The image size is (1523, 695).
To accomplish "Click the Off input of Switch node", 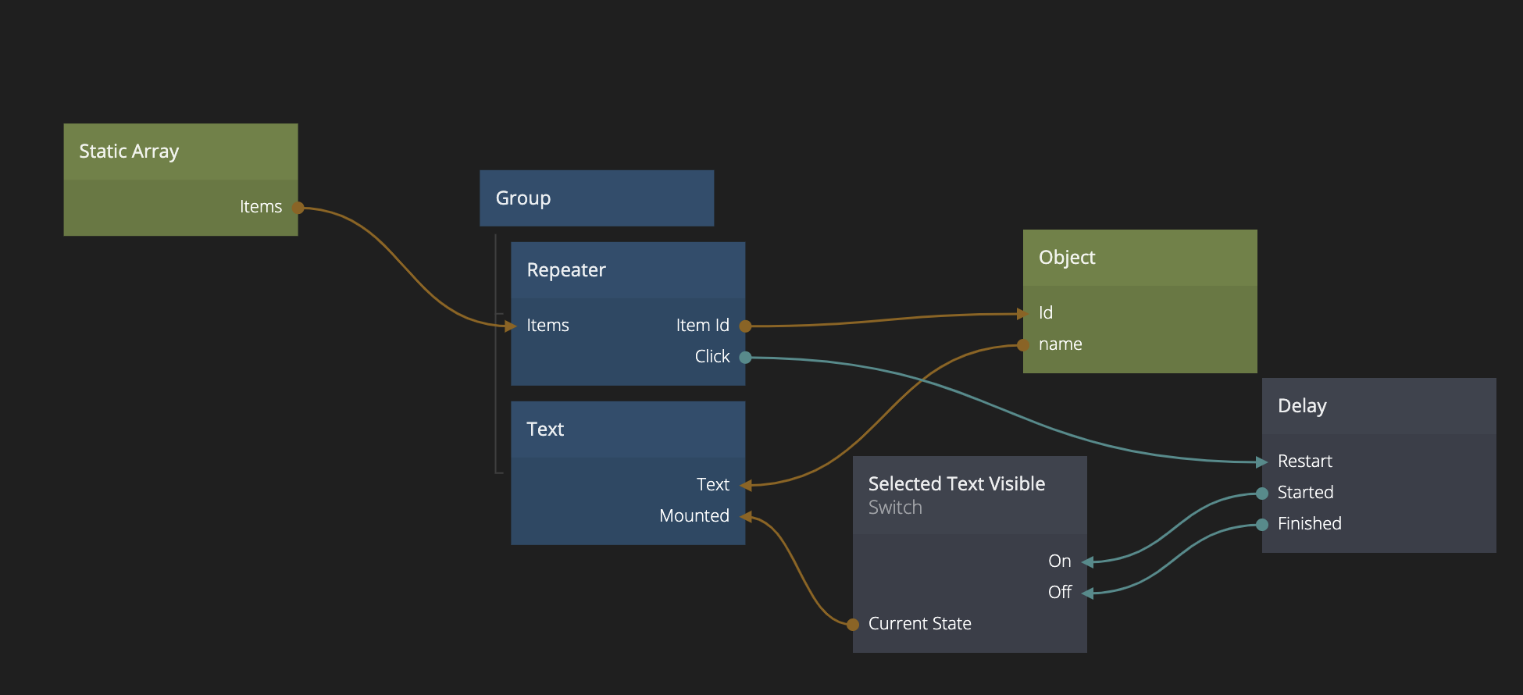I will coord(1060,593).
